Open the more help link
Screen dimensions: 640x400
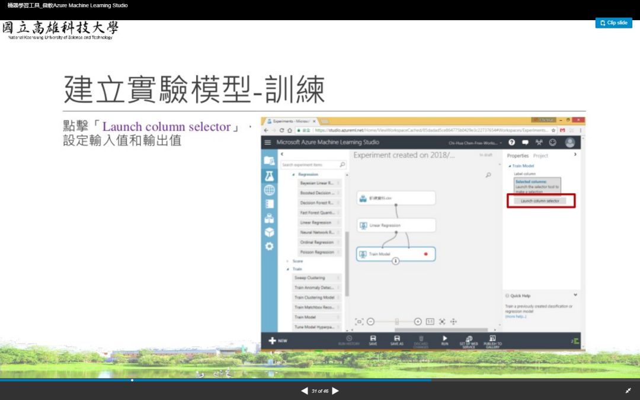(516, 316)
